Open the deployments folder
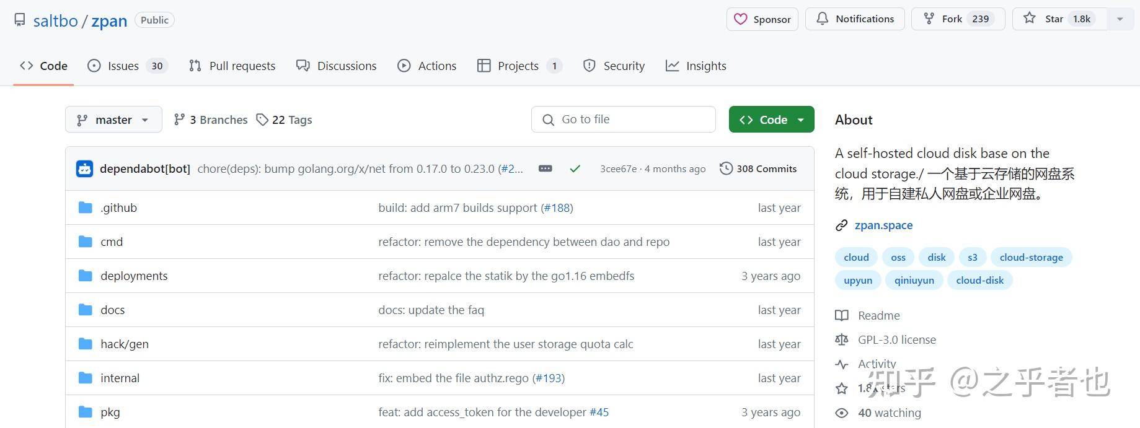Image resolution: width=1140 pixels, height=428 pixels. pos(134,276)
